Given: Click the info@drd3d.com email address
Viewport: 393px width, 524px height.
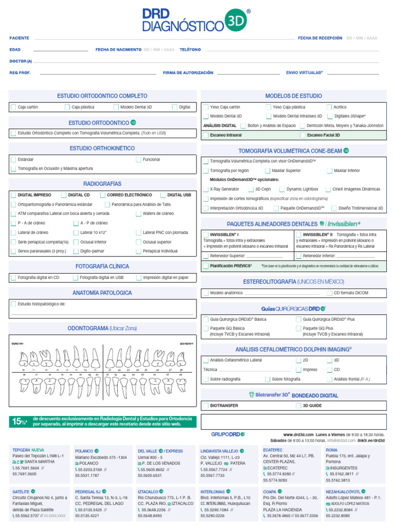Looking at the screenshot, I should 341,441.
